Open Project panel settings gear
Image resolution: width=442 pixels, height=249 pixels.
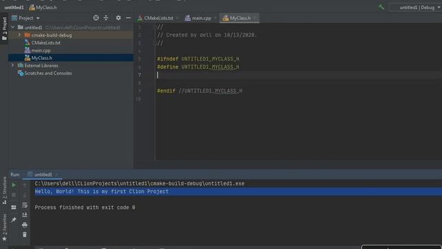(x=118, y=18)
